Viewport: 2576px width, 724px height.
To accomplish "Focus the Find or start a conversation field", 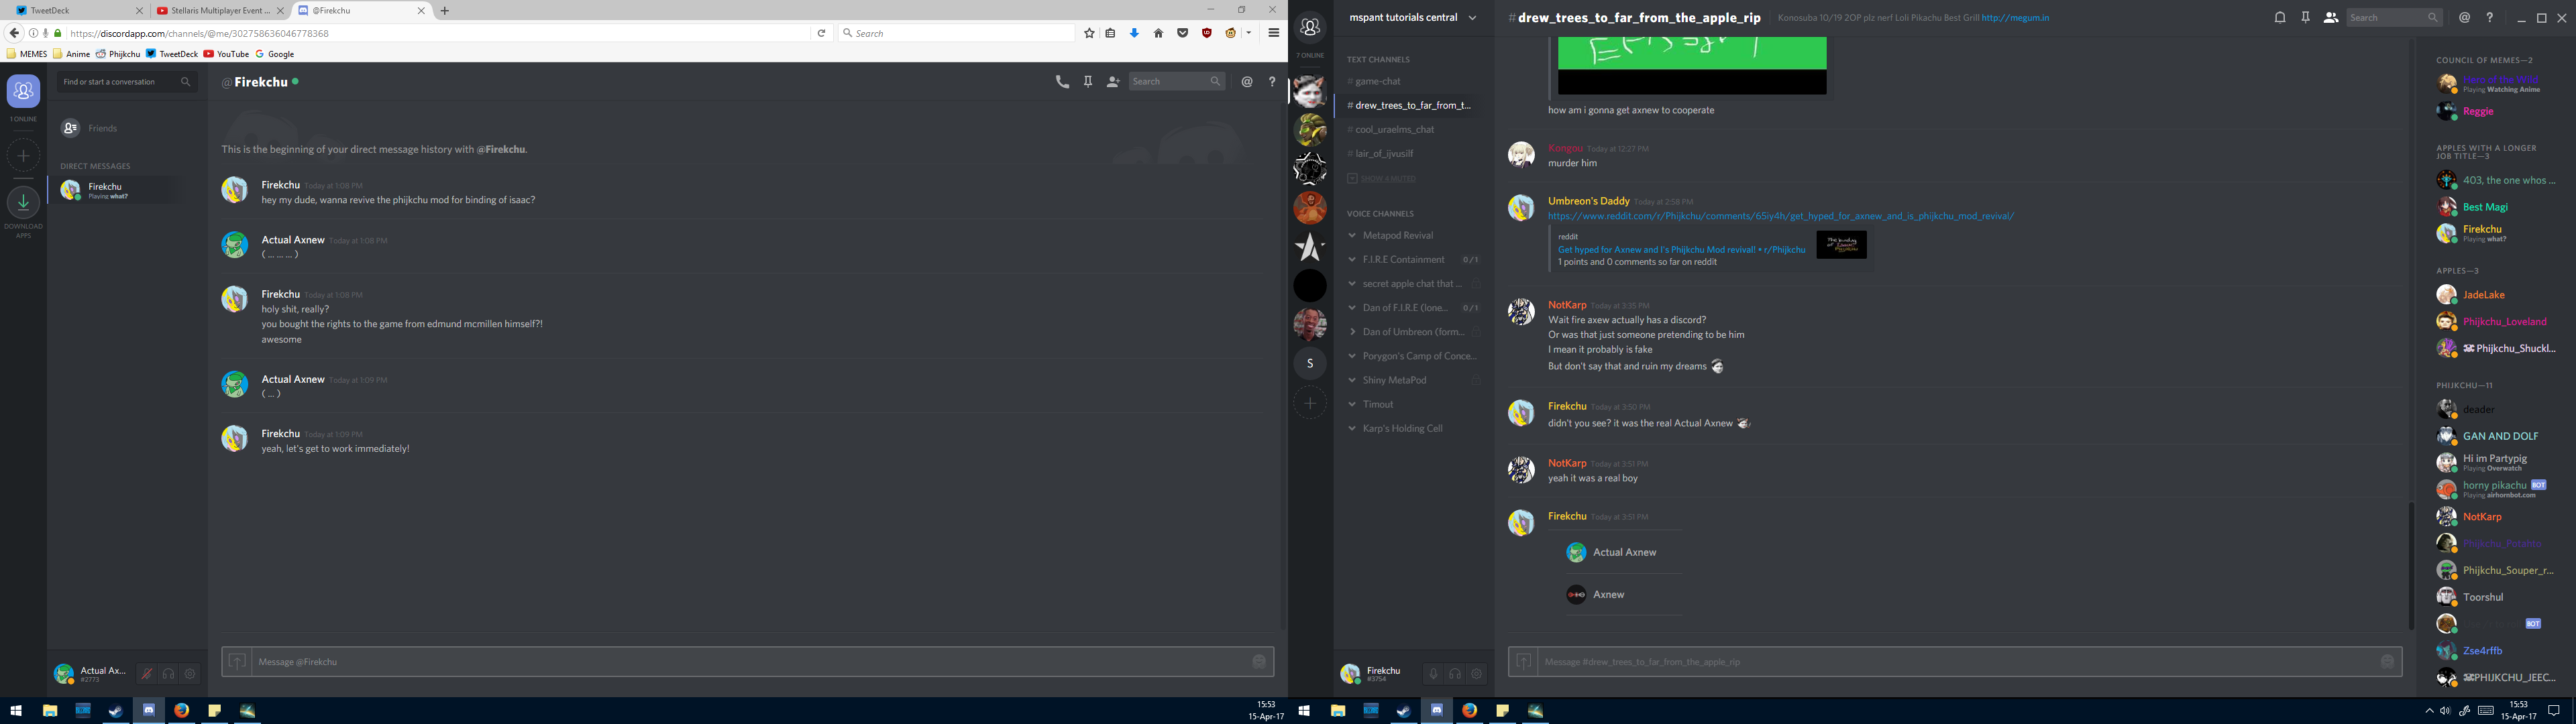I will (127, 82).
